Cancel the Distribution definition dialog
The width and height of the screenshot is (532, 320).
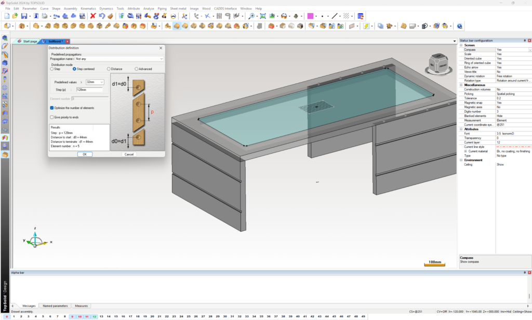(129, 154)
